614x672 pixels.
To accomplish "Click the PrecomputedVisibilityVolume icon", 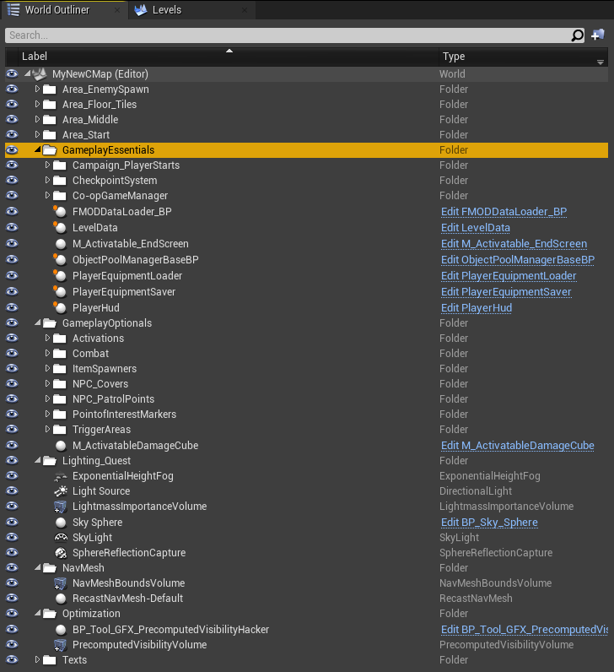I will point(60,645).
